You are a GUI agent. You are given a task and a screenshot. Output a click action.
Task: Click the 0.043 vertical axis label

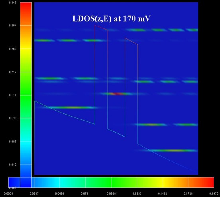click(x=12, y=165)
